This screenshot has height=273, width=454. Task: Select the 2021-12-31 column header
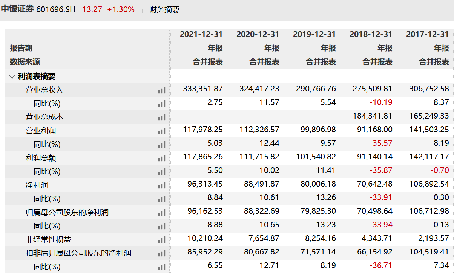(x=201, y=34)
